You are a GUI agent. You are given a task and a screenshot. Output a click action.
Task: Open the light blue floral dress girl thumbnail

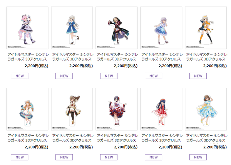tap(206, 109)
